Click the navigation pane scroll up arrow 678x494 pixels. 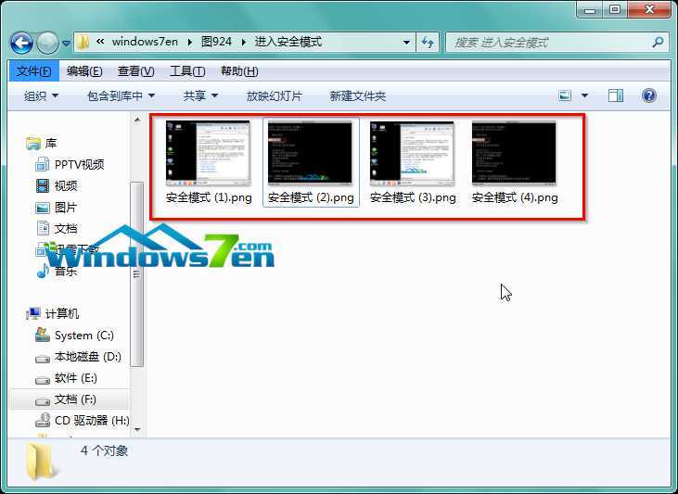(x=137, y=120)
